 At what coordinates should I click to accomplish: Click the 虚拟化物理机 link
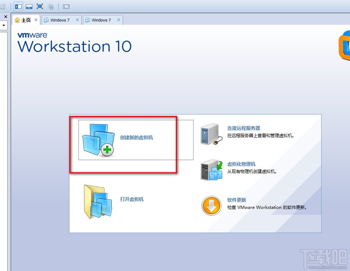241,164
